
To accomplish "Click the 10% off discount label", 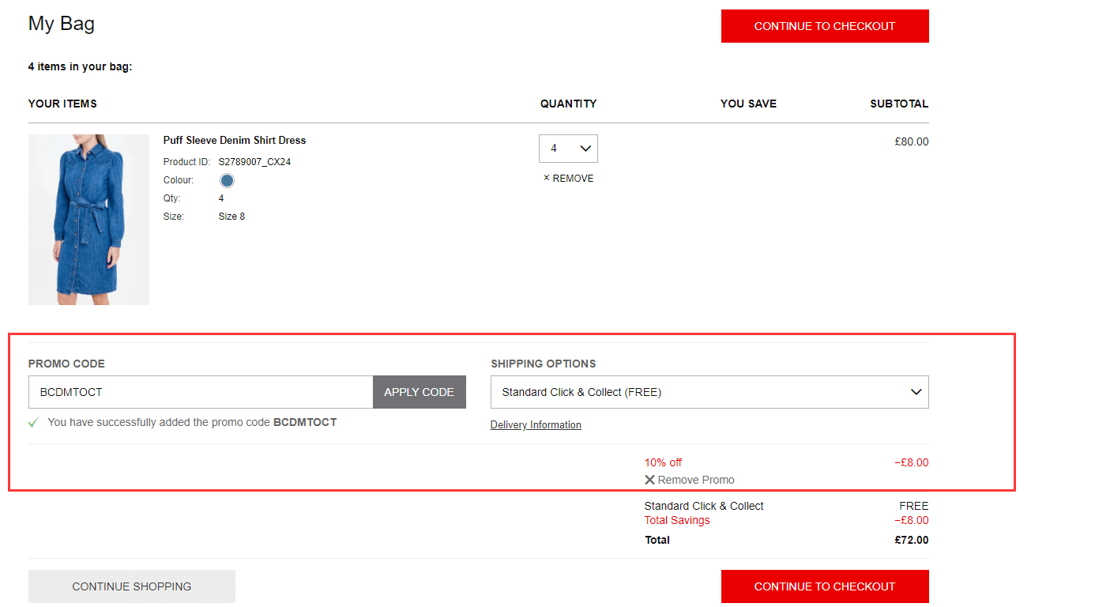I will pyautogui.click(x=663, y=462).
